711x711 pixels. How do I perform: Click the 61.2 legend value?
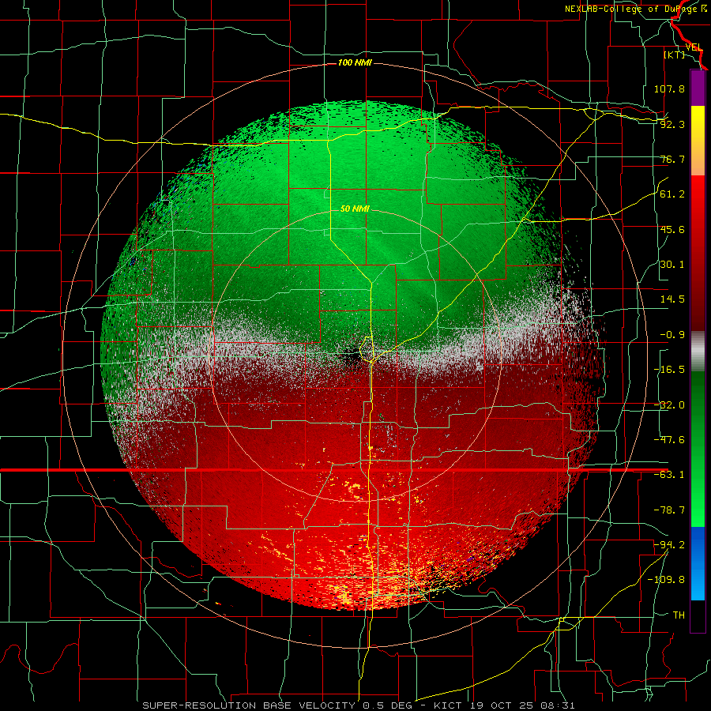coord(672,194)
